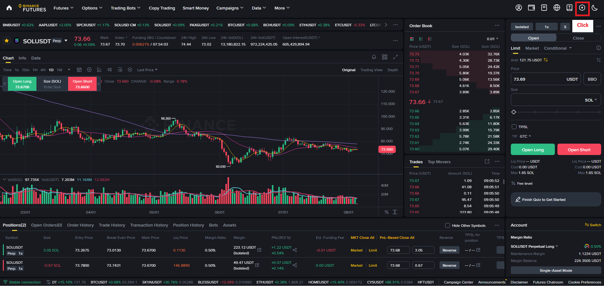Open Copy Trading in top menu

pos(162,8)
